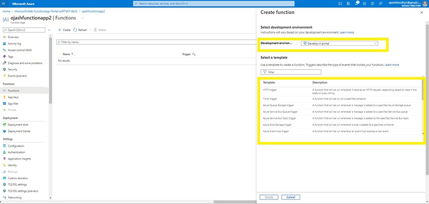The height and width of the screenshot is (204, 429).
Task: Click Delete in the Functions toolbar
Action: coord(99,30)
